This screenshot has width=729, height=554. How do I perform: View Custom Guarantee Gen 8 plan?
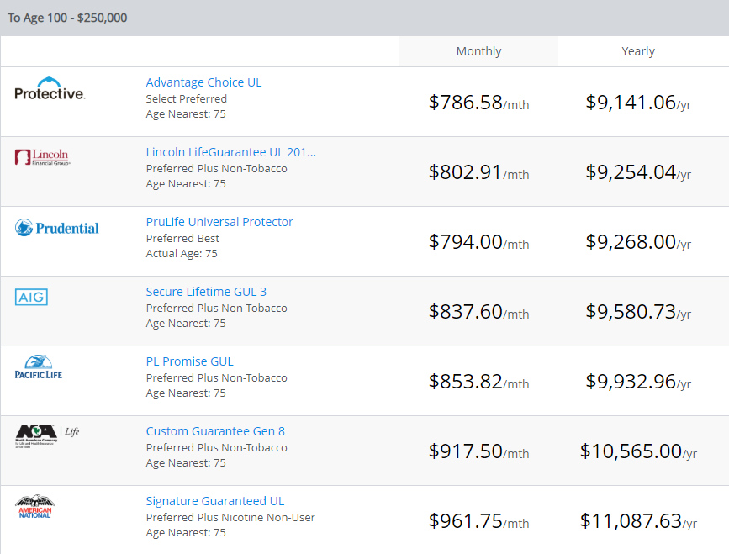(215, 431)
